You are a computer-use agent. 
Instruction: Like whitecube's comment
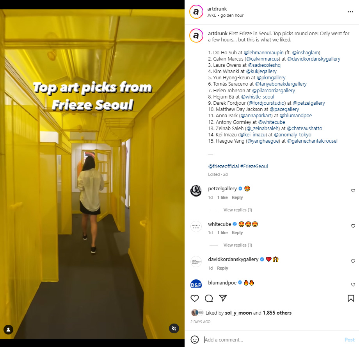353,226
